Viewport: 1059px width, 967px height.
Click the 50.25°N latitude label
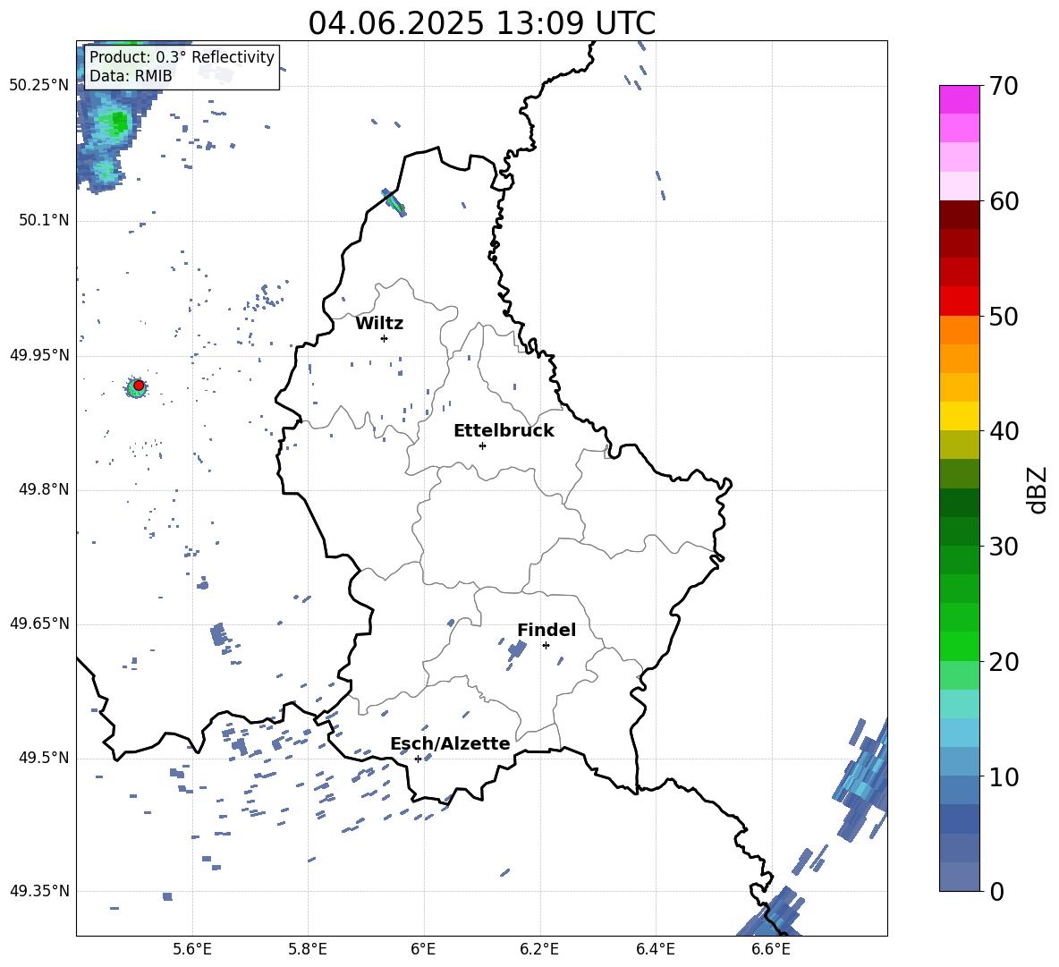pos(39,86)
